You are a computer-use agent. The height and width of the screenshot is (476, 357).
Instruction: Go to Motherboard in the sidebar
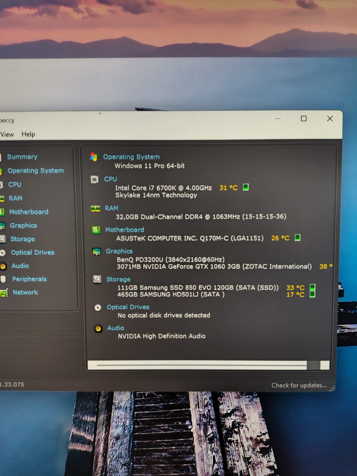[x=29, y=212]
